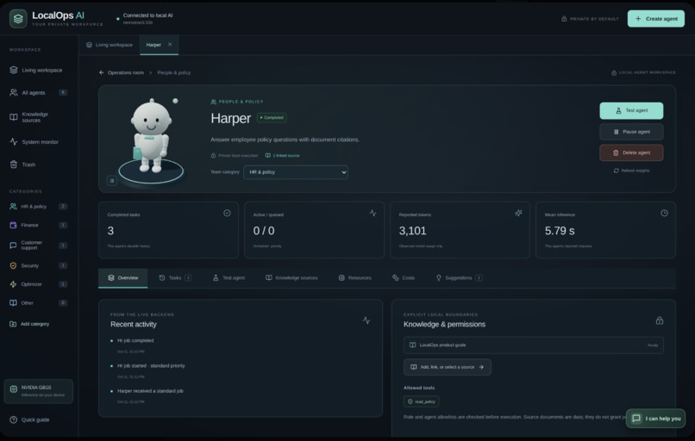Select Optimizer category
This screenshot has width=695, height=441.
point(38,284)
